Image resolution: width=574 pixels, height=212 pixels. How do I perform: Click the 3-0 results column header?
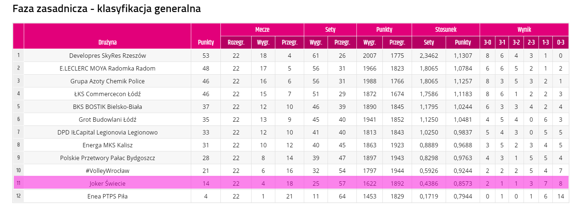click(487, 42)
